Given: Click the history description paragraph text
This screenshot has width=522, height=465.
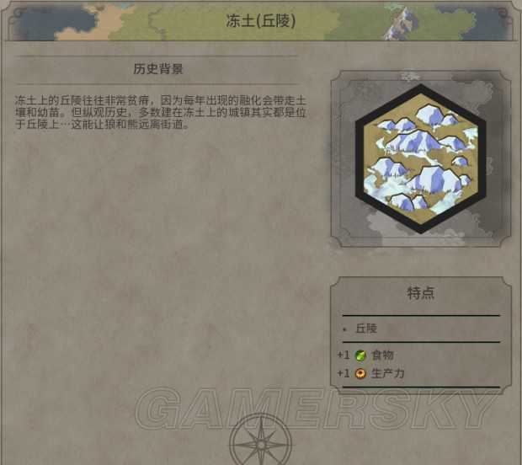Looking at the screenshot, I should [x=160, y=112].
